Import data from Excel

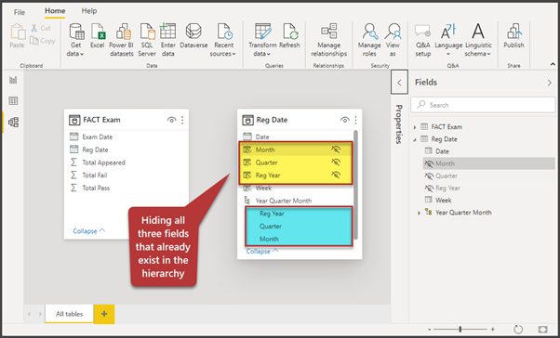coord(97,35)
